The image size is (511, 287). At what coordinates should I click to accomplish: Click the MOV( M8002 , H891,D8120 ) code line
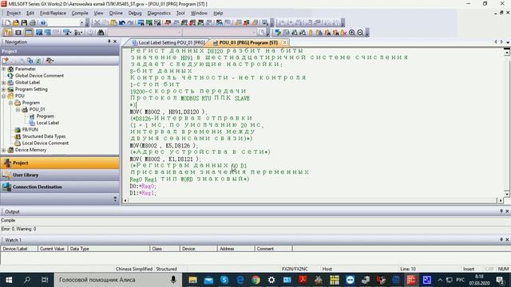click(x=168, y=112)
